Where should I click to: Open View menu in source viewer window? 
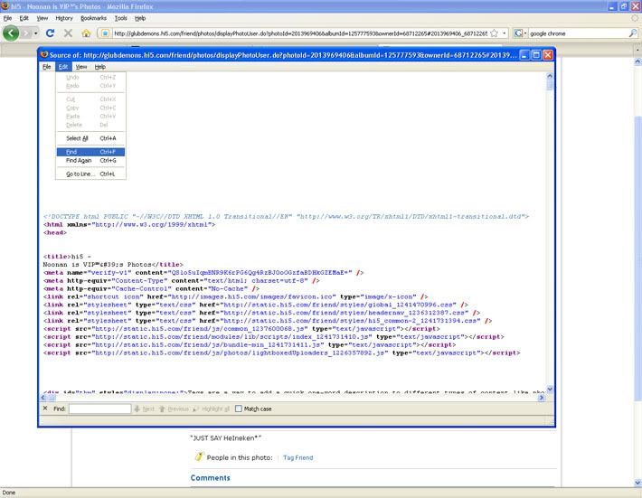[81, 67]
